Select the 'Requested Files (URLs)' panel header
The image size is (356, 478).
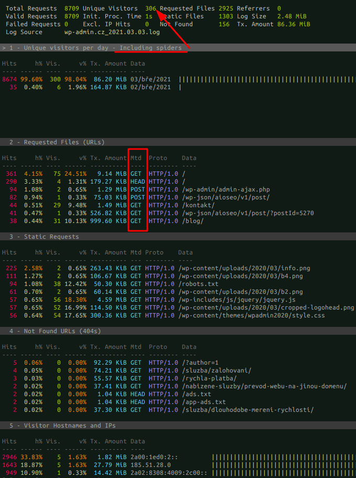tap(178, 142)
